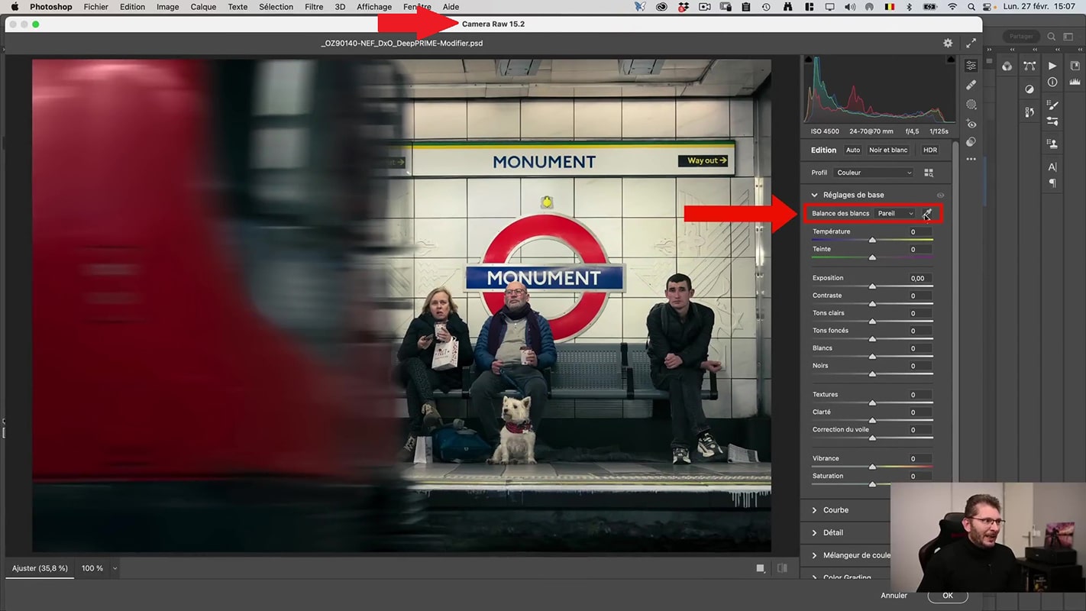The image size is (1086, 611).
Task: Open the Balance des blancs Pareil dropdown
Action: coord(894,213)
